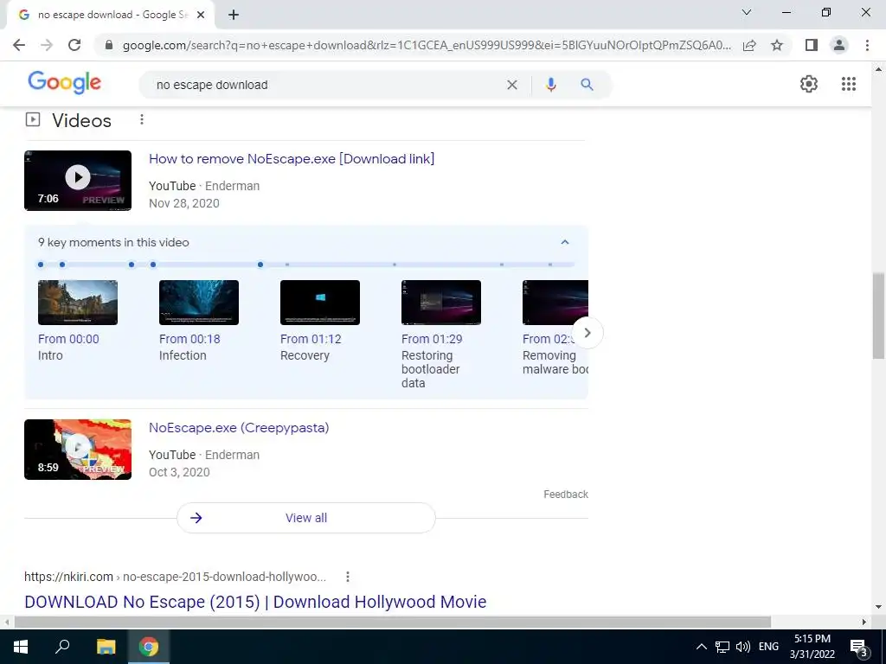Open the Chrome profile avatar

(839, 45)
